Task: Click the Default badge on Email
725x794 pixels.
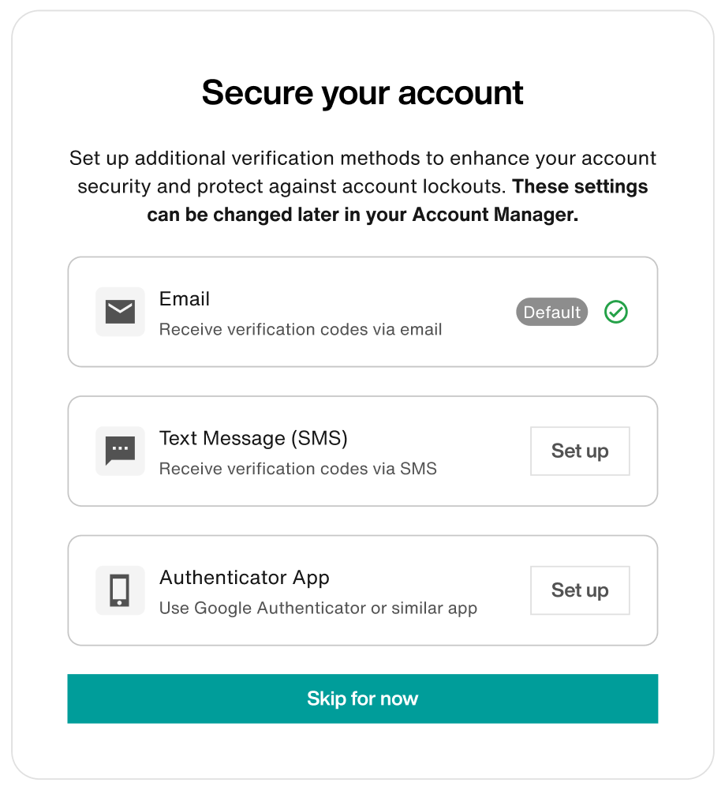Action: pyautogui.click(x=552, y=312)
